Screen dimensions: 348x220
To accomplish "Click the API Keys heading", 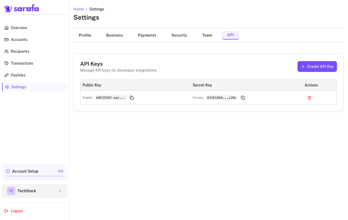I will 92,64.
